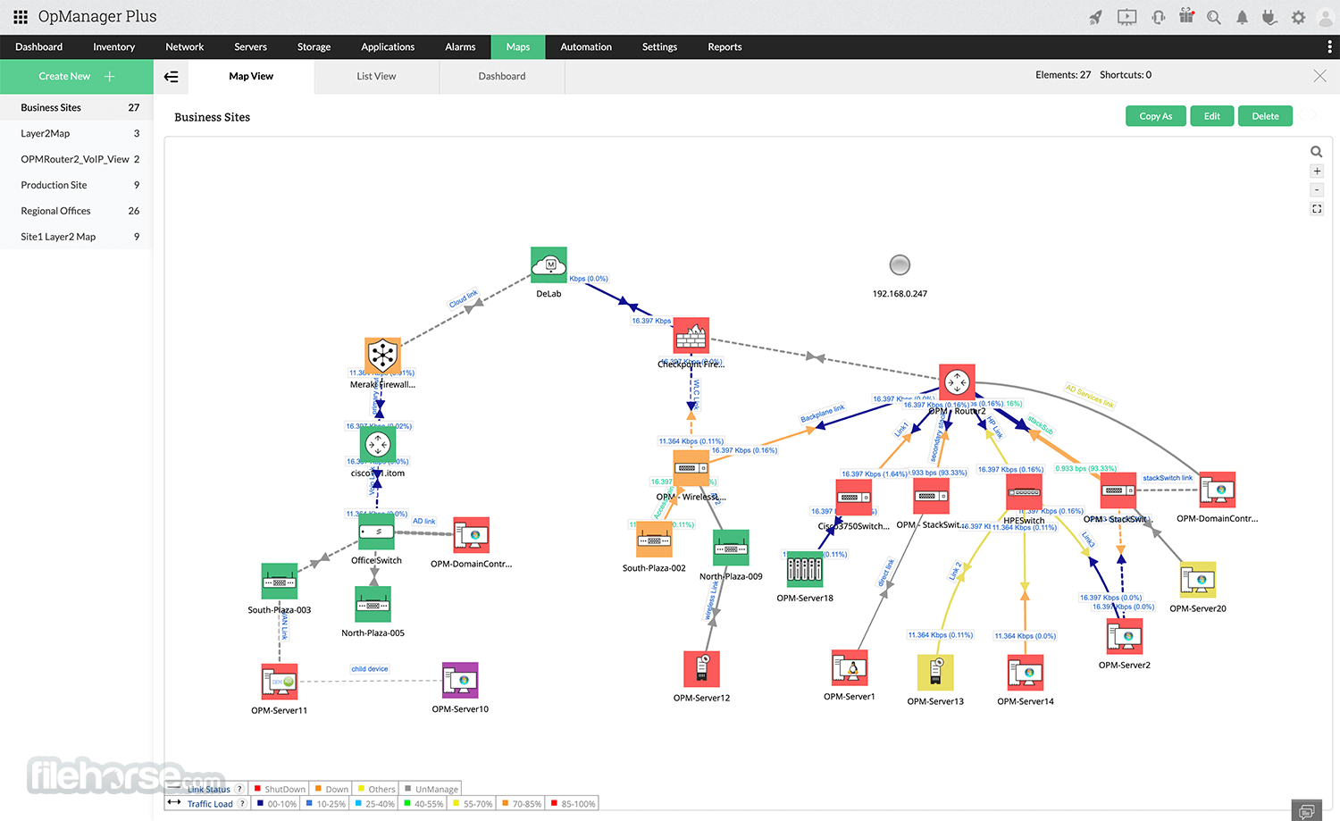Select the HPESwitch node
Image resolution: width=1340 pixels, height=821 pixels.
(x=1024, y=492)
